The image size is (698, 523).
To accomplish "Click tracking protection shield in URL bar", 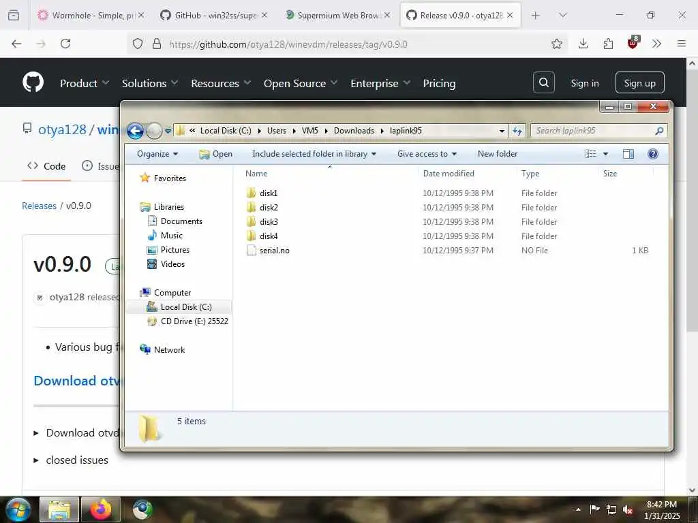I will 138,44.
